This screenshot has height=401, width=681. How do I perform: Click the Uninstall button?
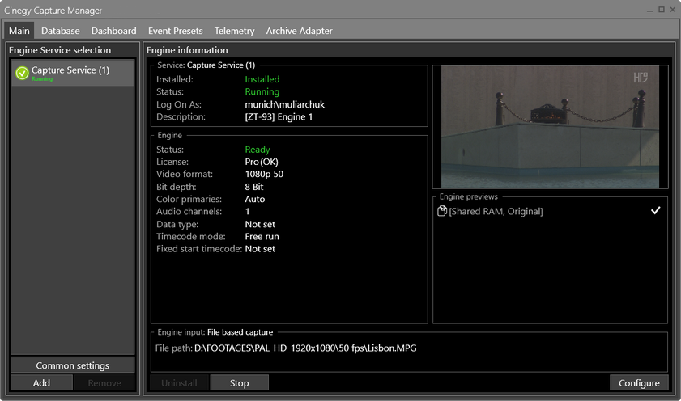click(x=179, y=383)
